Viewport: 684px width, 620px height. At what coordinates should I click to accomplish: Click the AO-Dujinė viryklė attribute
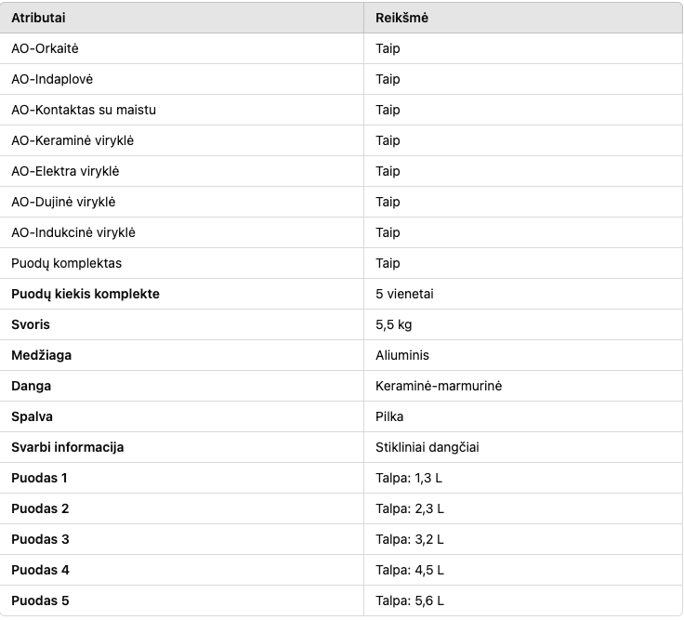(63, 202)
